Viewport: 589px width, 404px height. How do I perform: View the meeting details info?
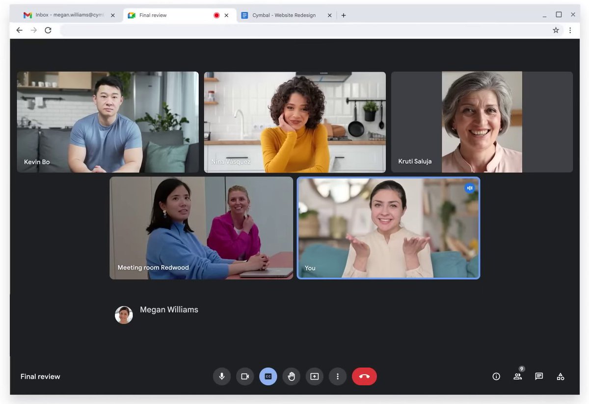tap(496, 376)
